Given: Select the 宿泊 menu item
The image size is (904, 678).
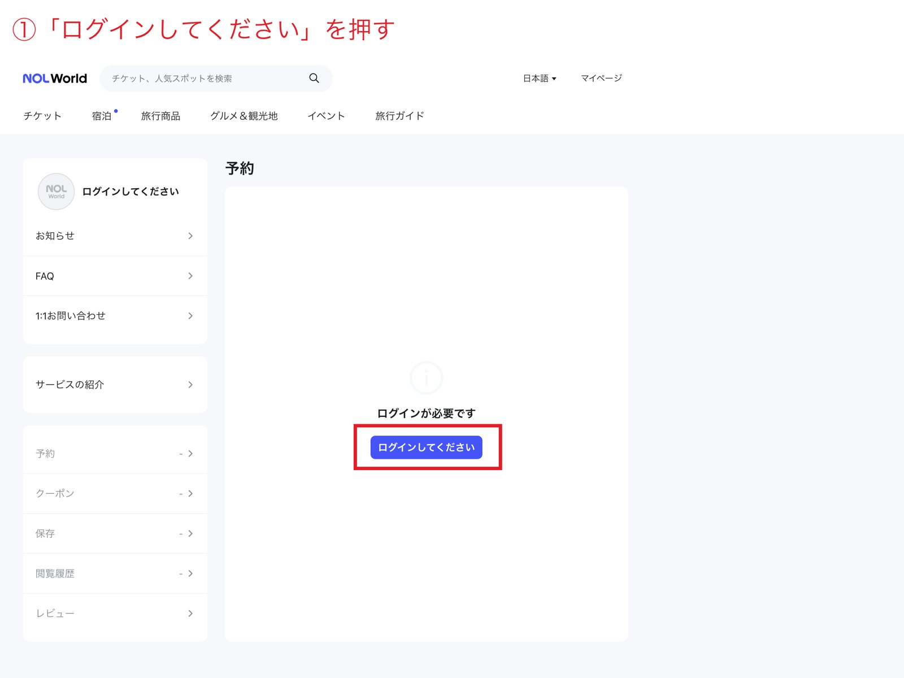Looking at the screenshot, I should [x=102, y=116].
